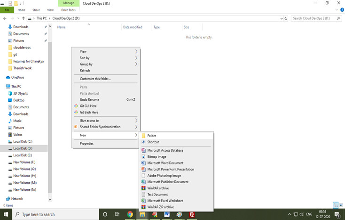This screenshot has width=345, height=220.
Task: Click the Up one level arrow
Action: (x=23, y=18)
